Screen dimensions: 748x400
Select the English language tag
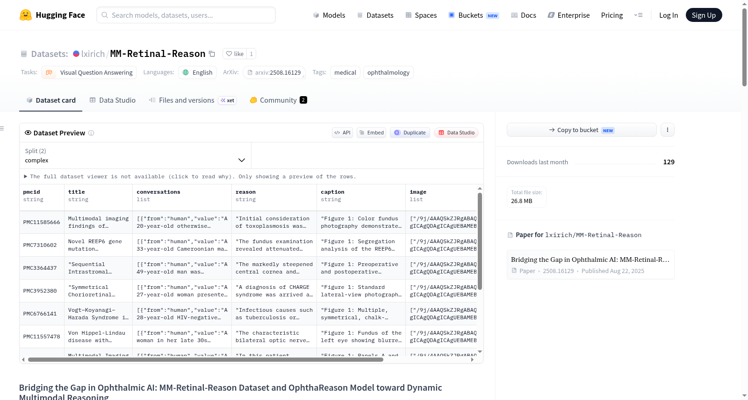click(x=197, y=72)
